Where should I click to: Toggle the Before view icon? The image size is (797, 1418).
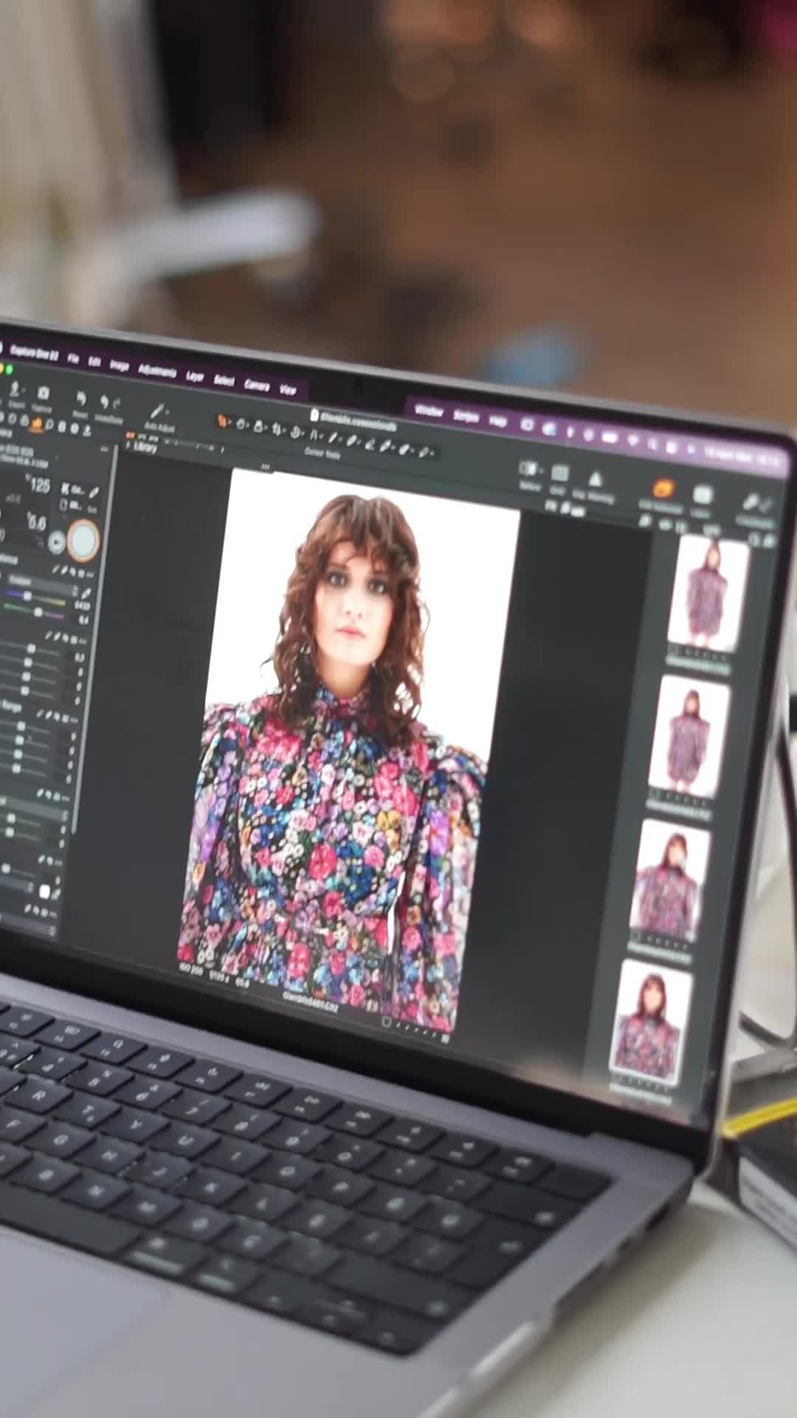[528, 470]
